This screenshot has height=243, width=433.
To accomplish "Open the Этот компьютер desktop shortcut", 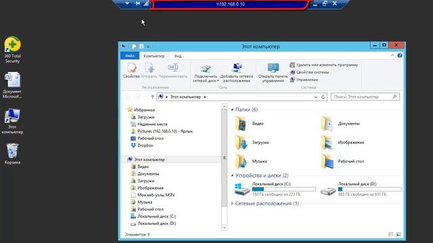I will coord(12,122).
